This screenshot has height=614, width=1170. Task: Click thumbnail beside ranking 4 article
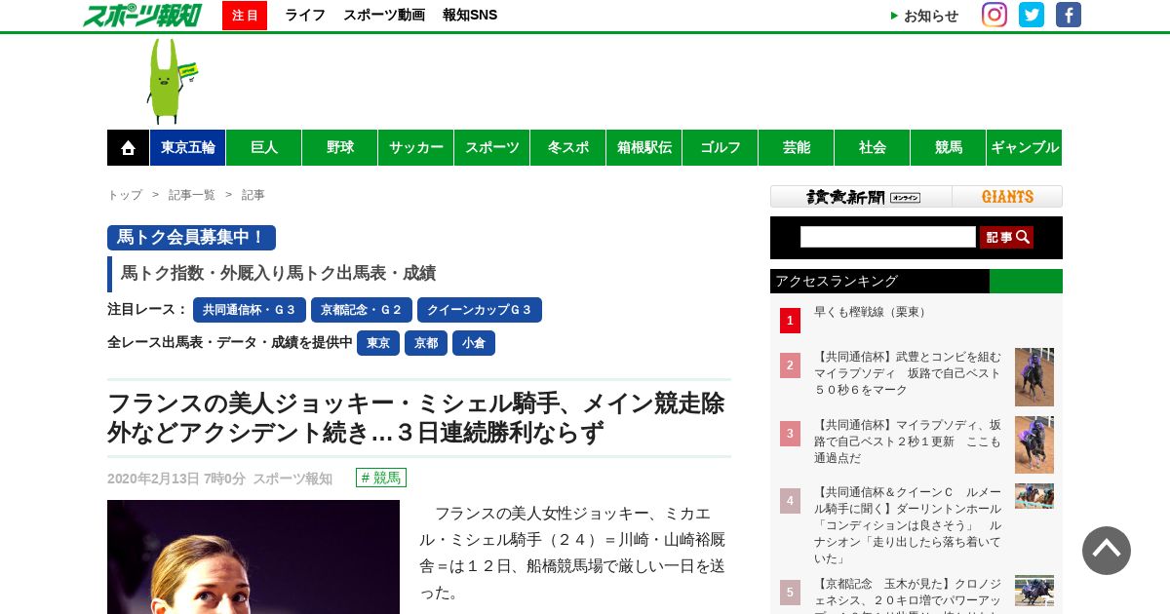pyautogui.click(x=1034, y=496)
